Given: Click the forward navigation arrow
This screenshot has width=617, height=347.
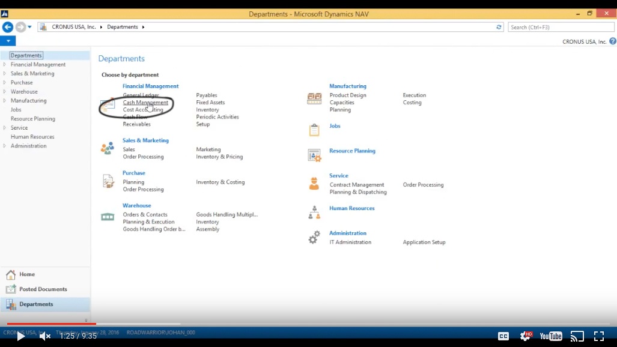Looking at the screenshot, I should (x=20, y=27).
